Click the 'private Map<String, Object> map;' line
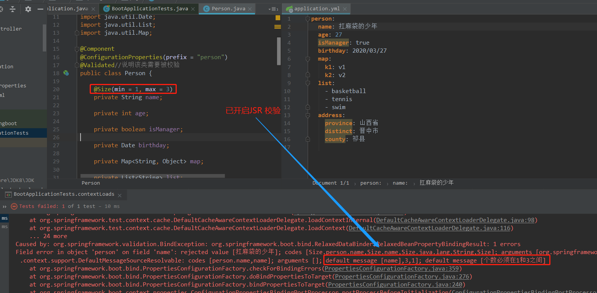597x293 pixels. pyautogui.click(x=148, y=161)
